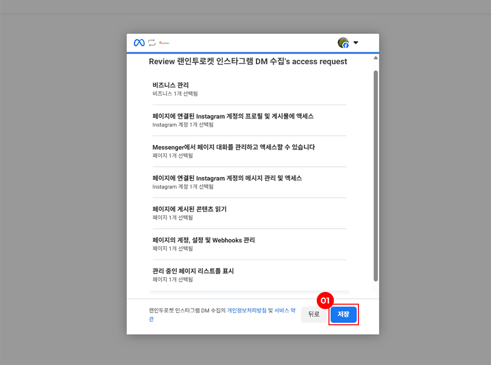Select the Messenger 페이지 대화 관리 permission
The width and height of the screenshot is (491, 365).
click(x=249, y=151)
